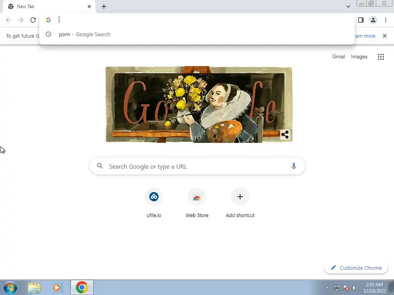Pick the history suggestion Google Search row

pyautogui.click(x=197, y=34)
